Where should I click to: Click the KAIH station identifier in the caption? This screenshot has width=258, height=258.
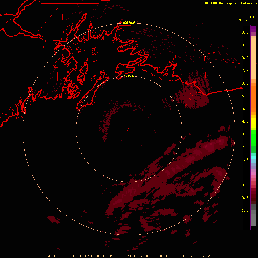(x=165, y=256)
